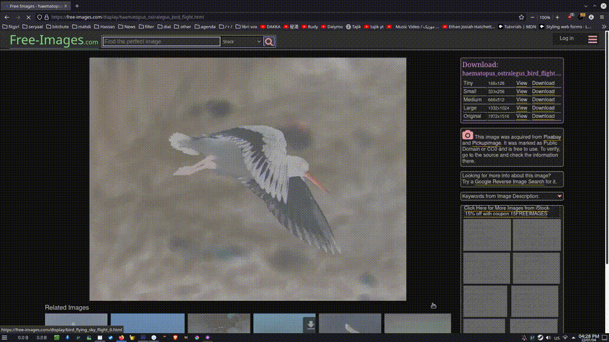Click the Free-Images.com logo
609x342 pixels.
[54, 40]
